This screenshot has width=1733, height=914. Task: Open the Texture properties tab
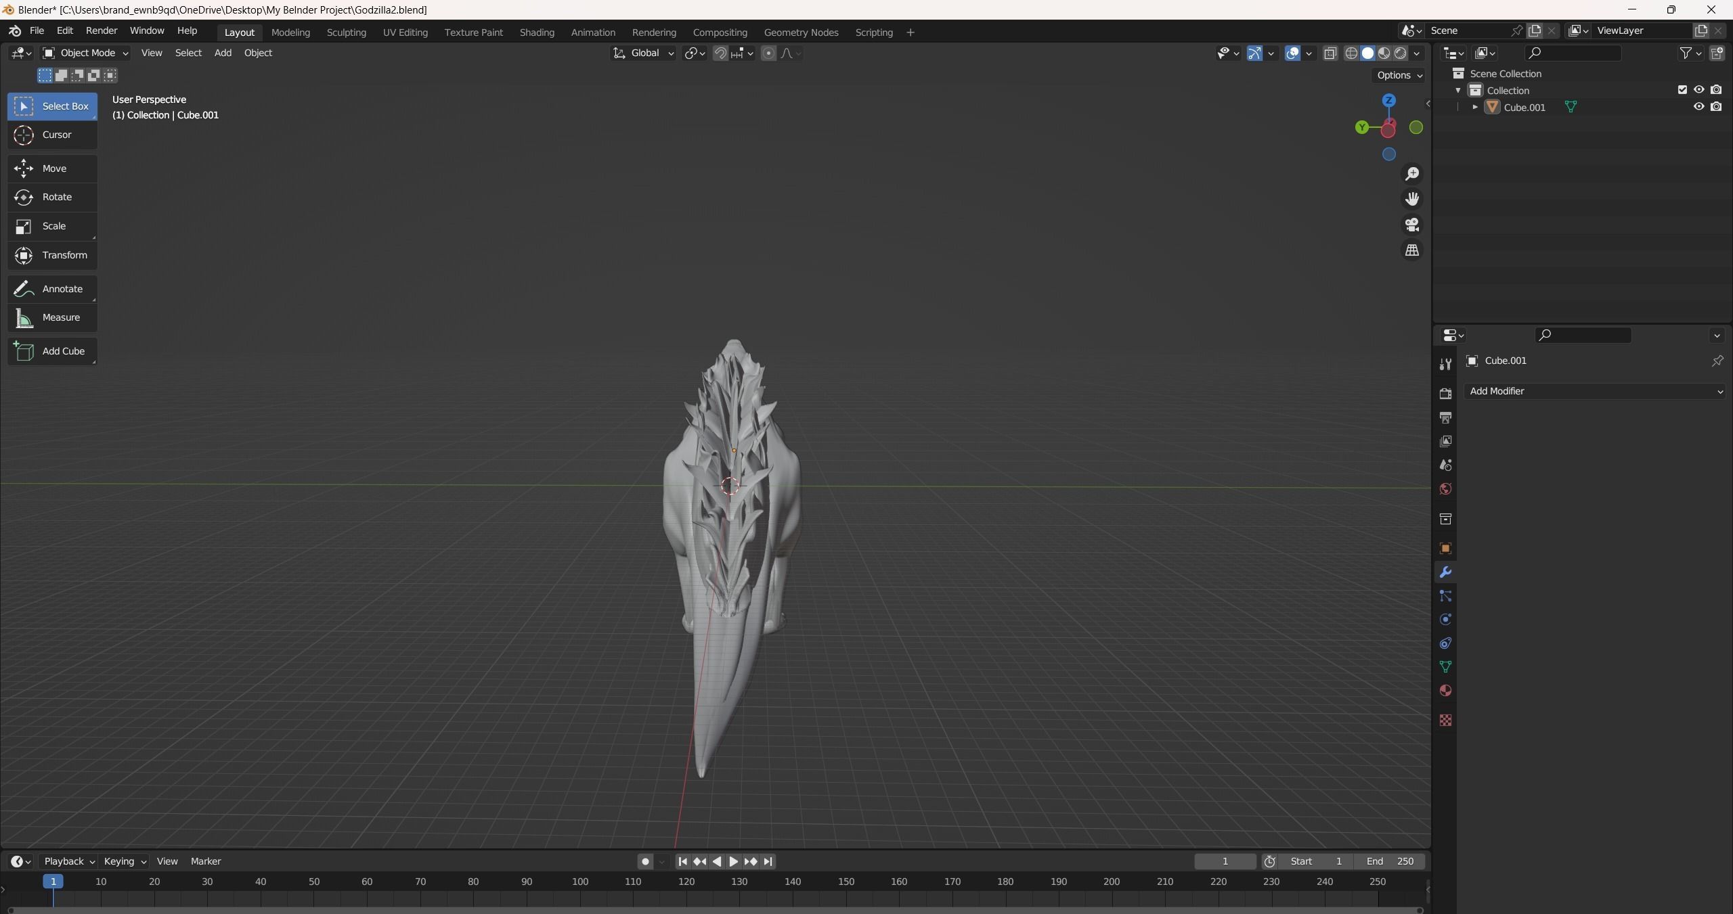[x=1445, y=721]
